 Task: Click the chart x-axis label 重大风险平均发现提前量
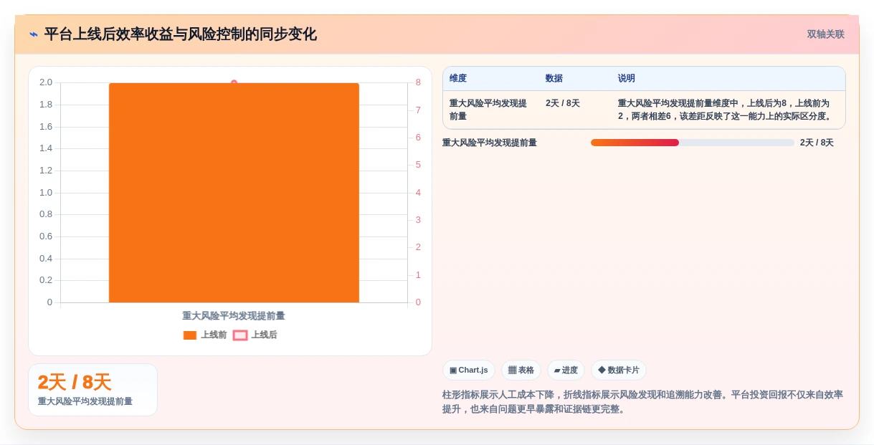tap(234, 315)
